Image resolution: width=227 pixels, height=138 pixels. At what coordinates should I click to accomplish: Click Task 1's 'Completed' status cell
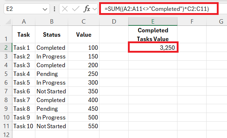pos(52,48)
